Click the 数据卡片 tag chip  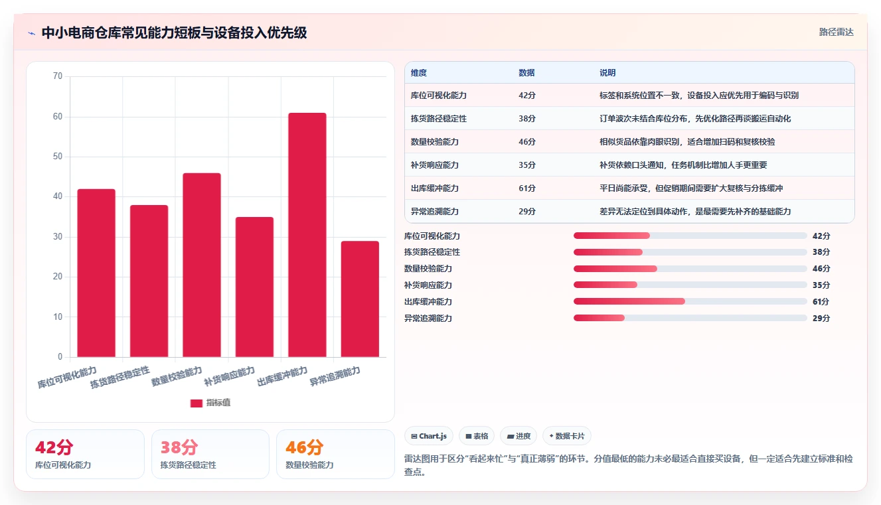click(567, 436)
